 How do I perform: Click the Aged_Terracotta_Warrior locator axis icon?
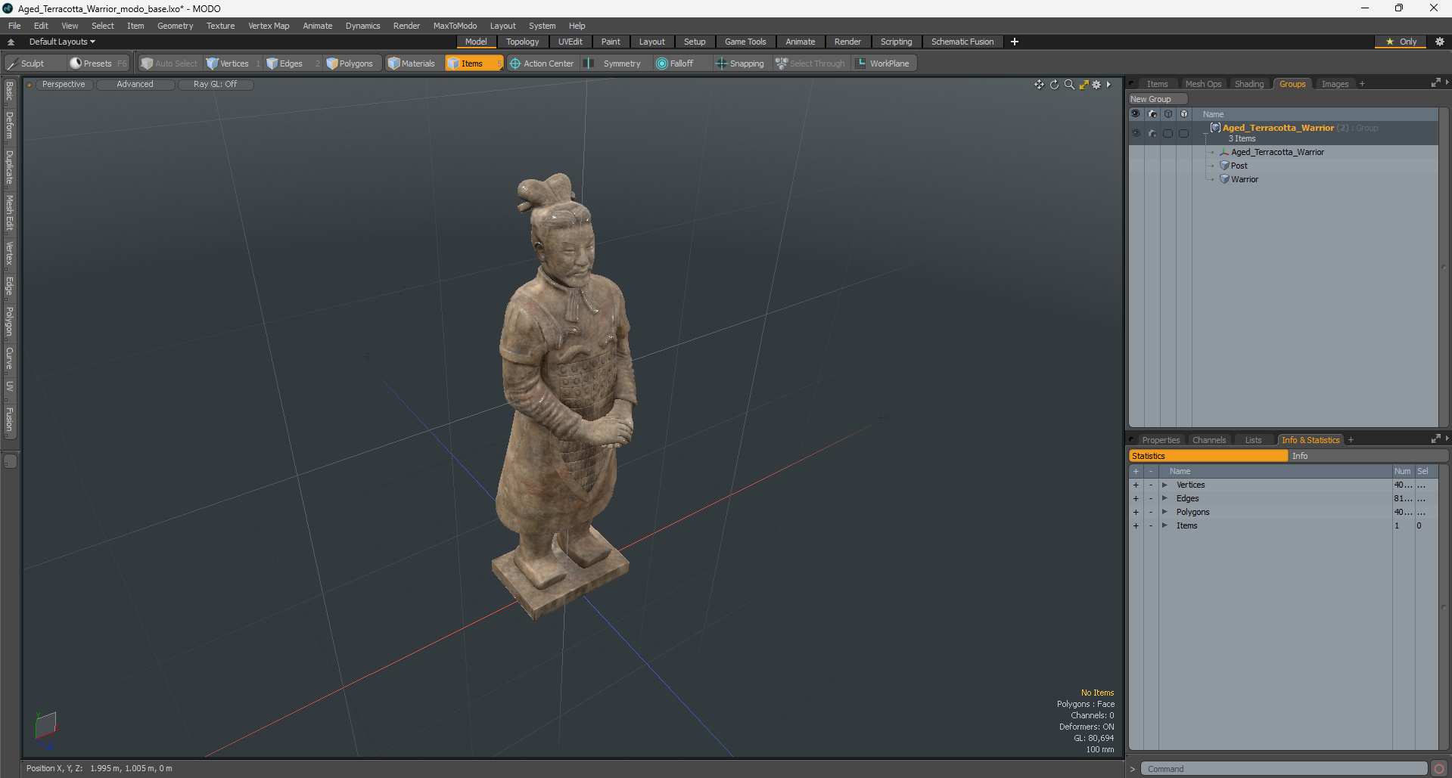(1224, 152)
